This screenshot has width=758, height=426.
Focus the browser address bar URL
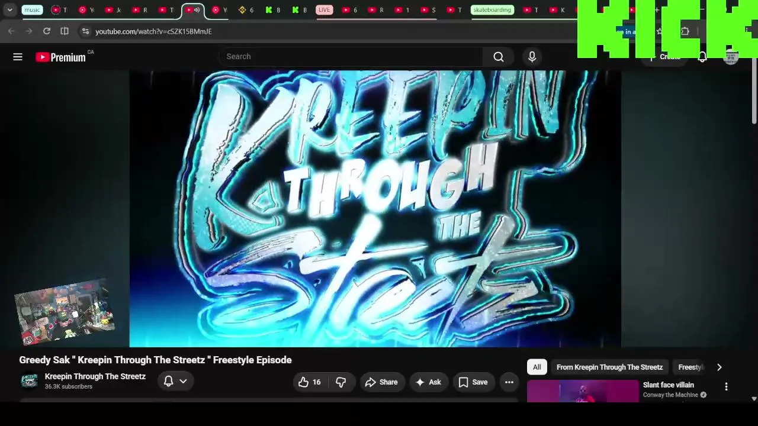(x=153, y=31)
